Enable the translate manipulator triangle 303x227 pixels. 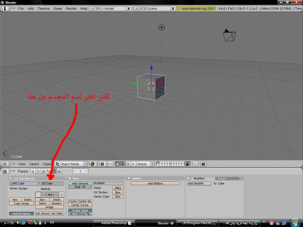click(123, 164)
